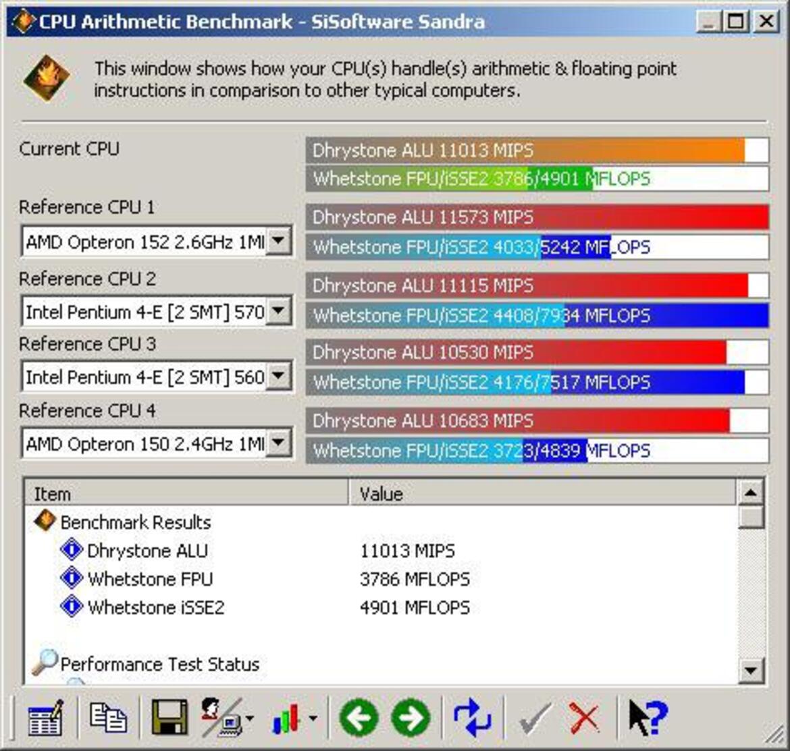Image resolution: width=790 pixels, height=751 pixels.
Task: Select the Dhrystone ALU result row
Action: click(147, 551)
